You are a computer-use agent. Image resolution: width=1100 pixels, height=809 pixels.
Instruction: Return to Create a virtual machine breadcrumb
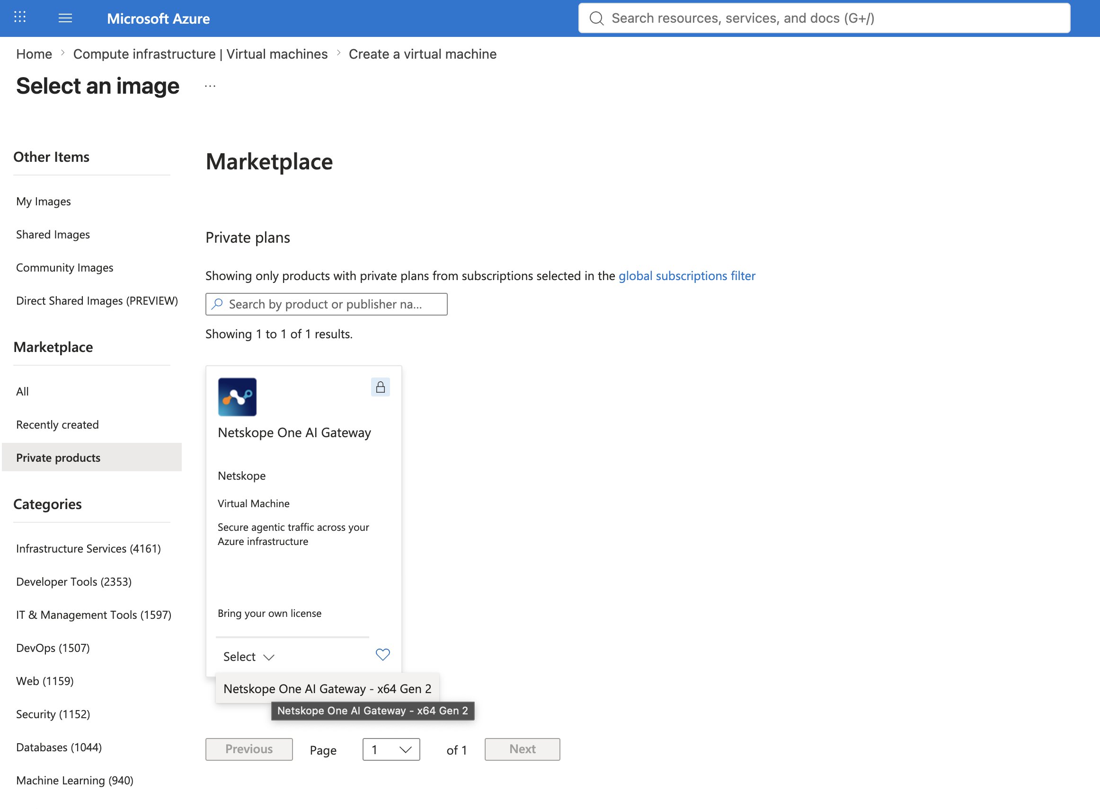(422, 54)
